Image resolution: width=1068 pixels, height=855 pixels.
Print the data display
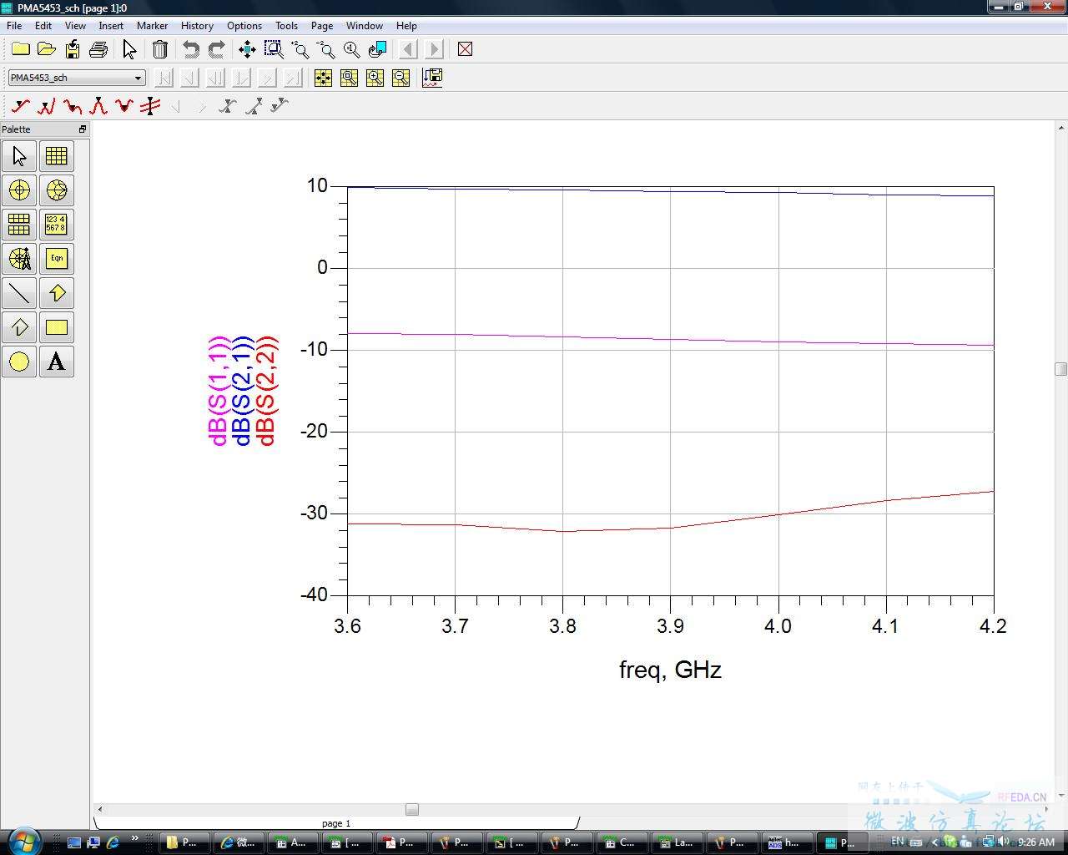(98, 49)
